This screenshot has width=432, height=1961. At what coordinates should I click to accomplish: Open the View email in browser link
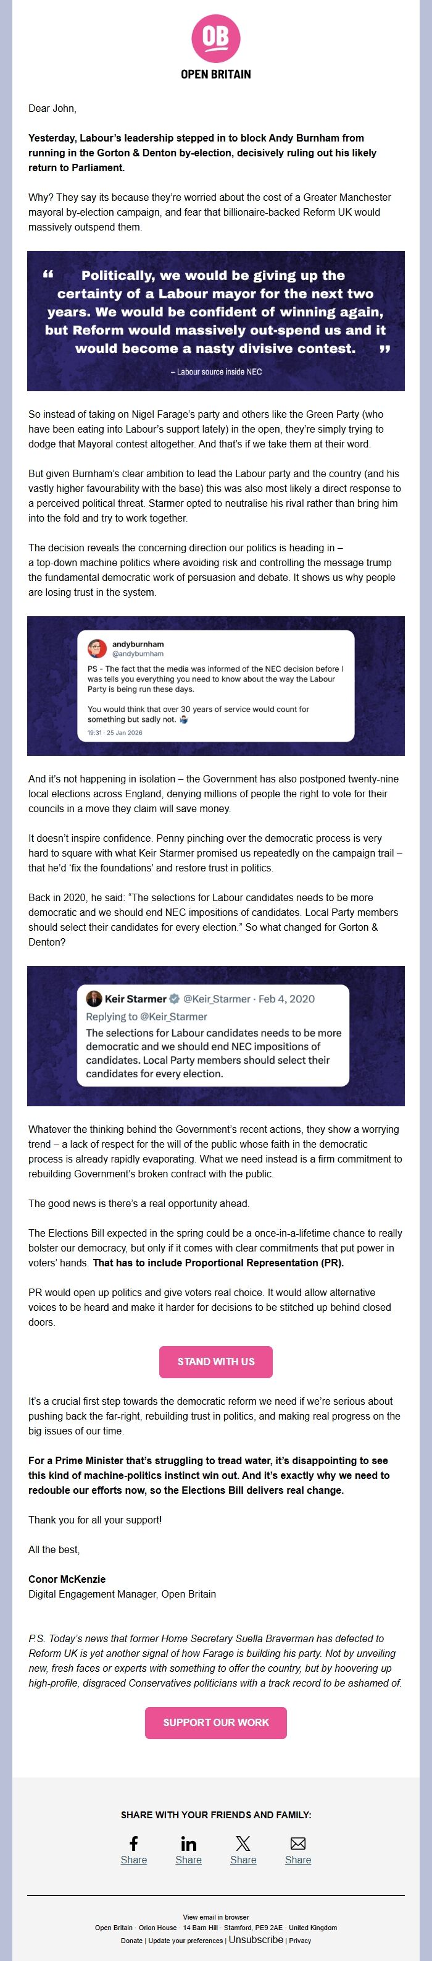click(216, 1917)
